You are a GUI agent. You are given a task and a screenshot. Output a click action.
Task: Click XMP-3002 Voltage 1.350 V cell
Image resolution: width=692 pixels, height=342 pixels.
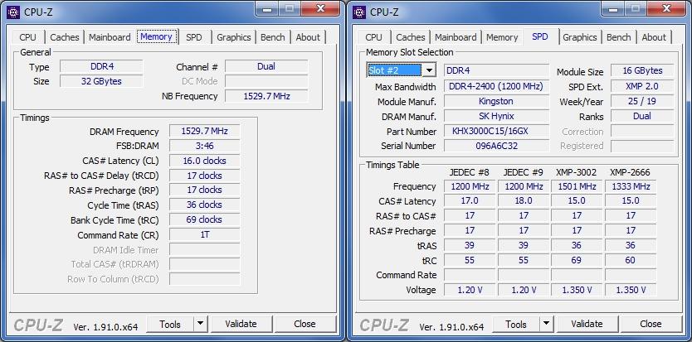pyautogui.click(x=577, y=290)
